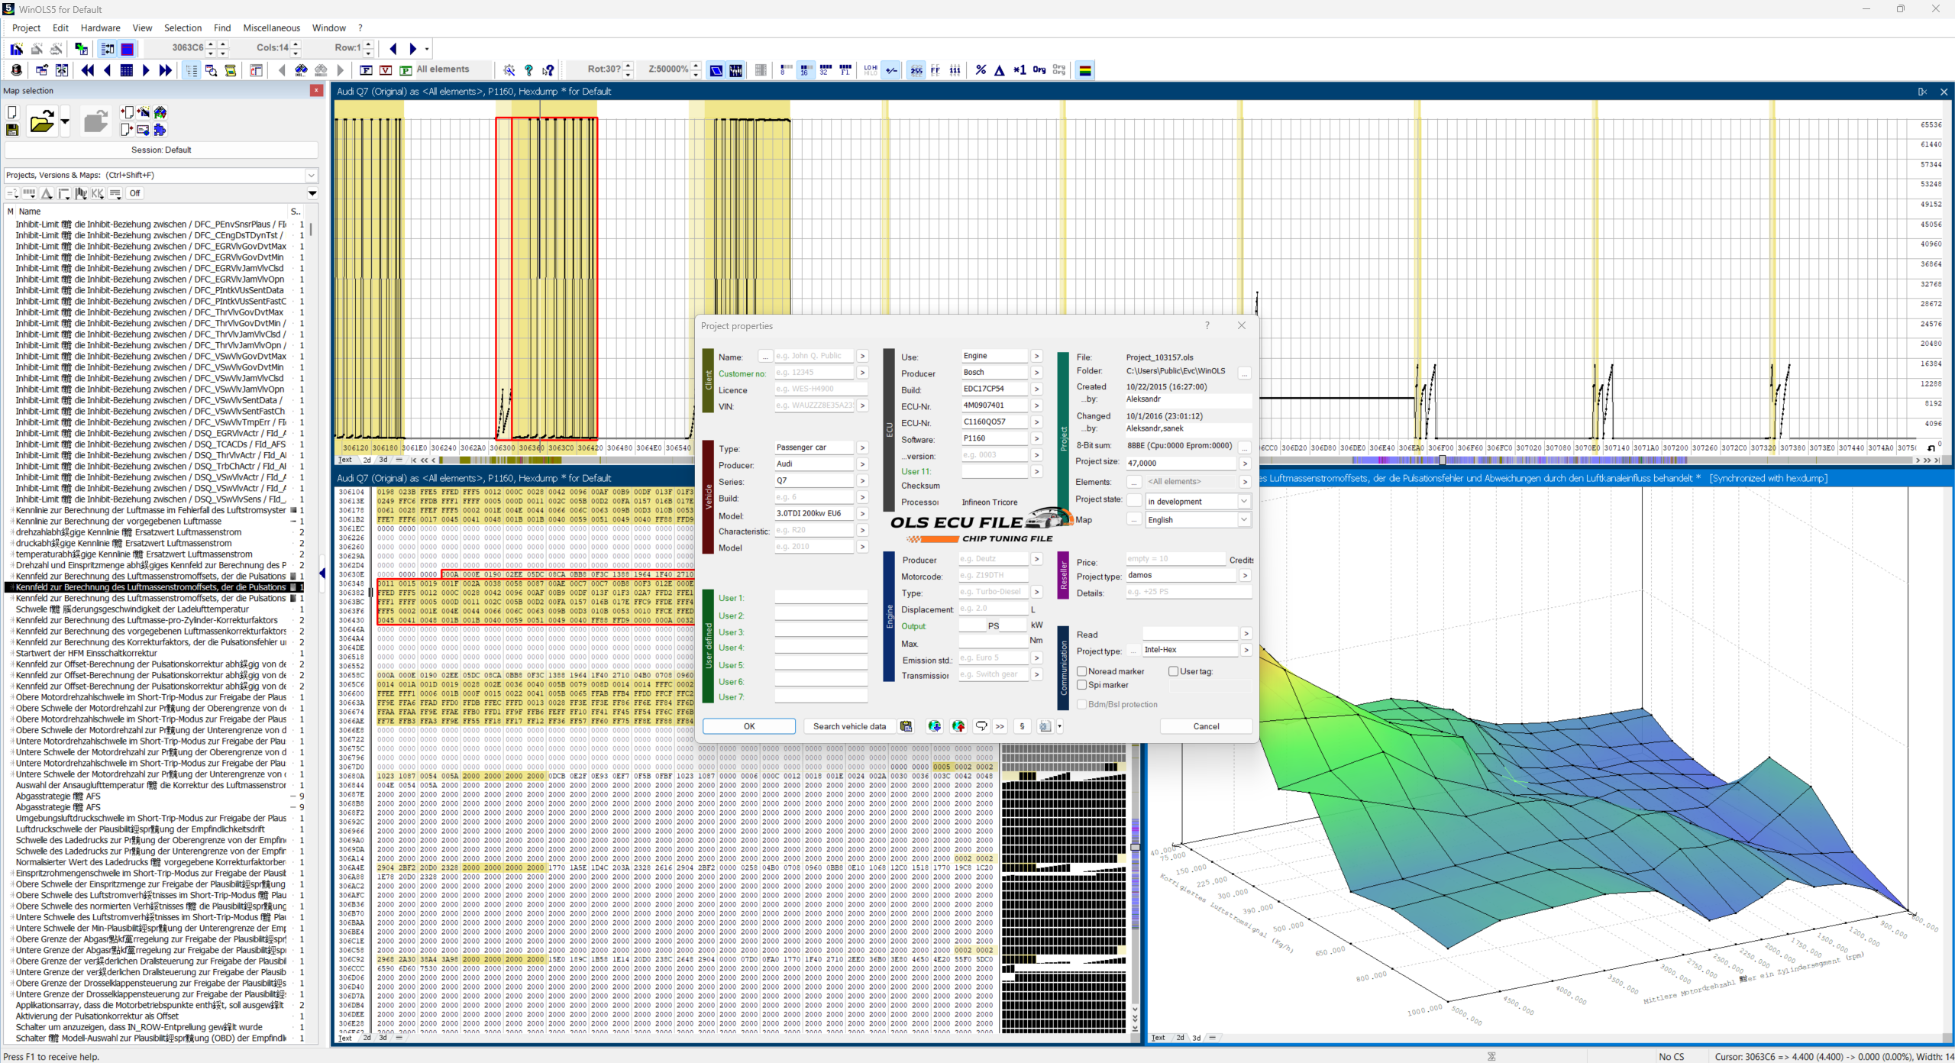Open the Miscellaneous menu
This screenshot has width=1955, height=1063.
(272, 28)
